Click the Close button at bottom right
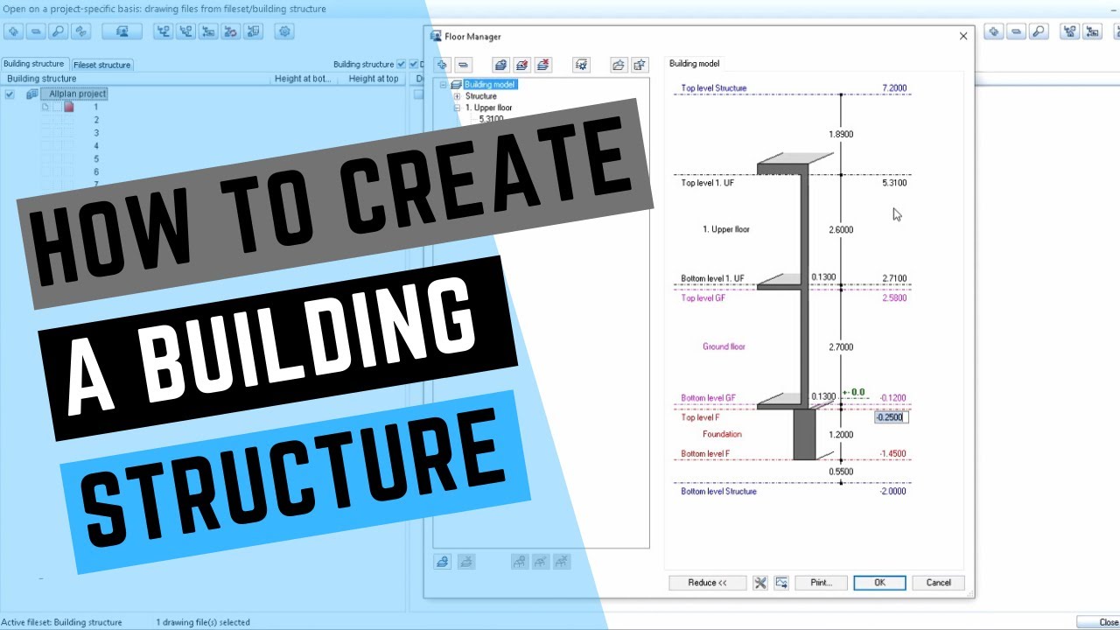Screen dimensions: 1120x630 tap(1098, 622)
